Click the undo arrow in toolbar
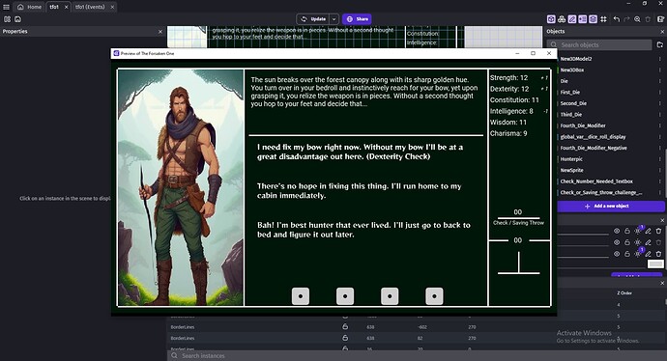Screen dimensions: 667x361 (617, 19)
